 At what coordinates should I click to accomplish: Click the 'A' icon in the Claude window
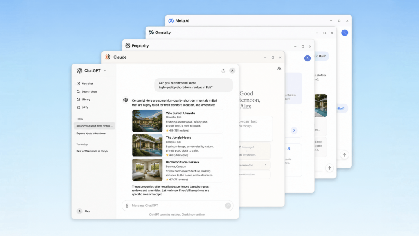coord(279,68)
